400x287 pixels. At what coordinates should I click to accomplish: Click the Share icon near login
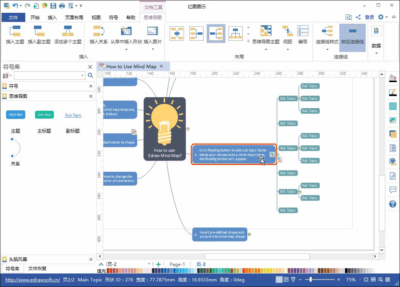358,17
